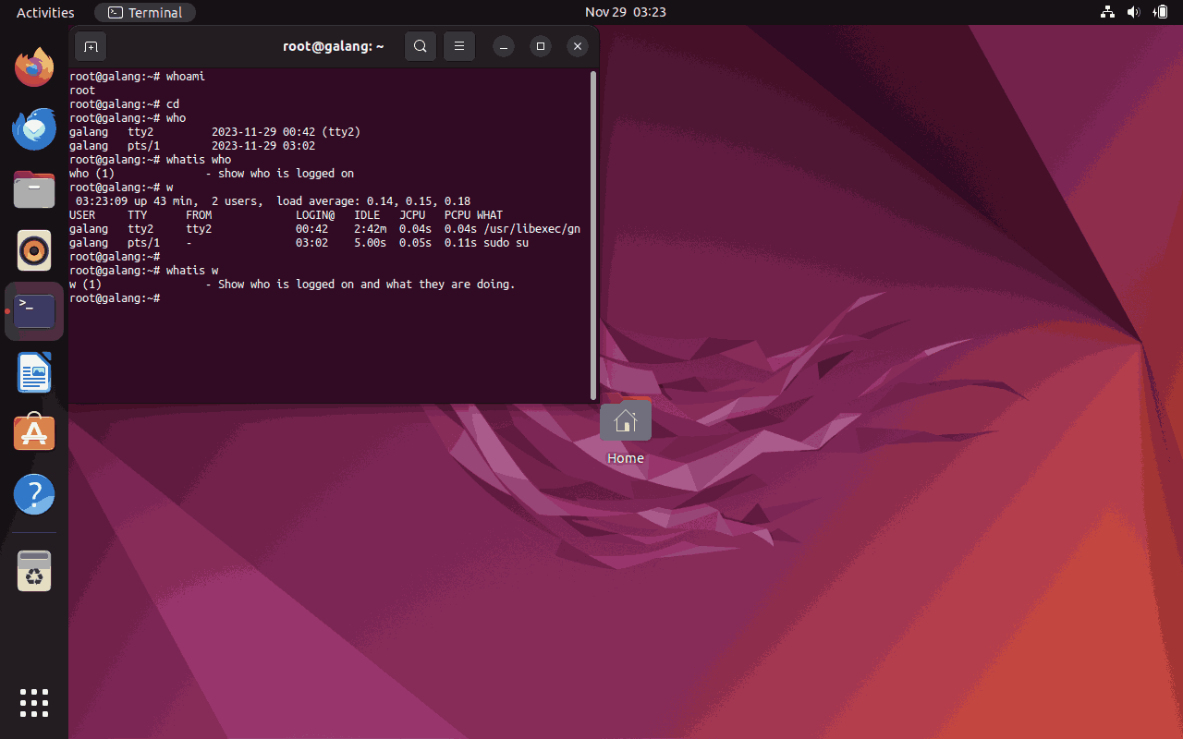Open the Files manager in dock
Viewport: 1183px width, 739px height.
click(34, 189)
